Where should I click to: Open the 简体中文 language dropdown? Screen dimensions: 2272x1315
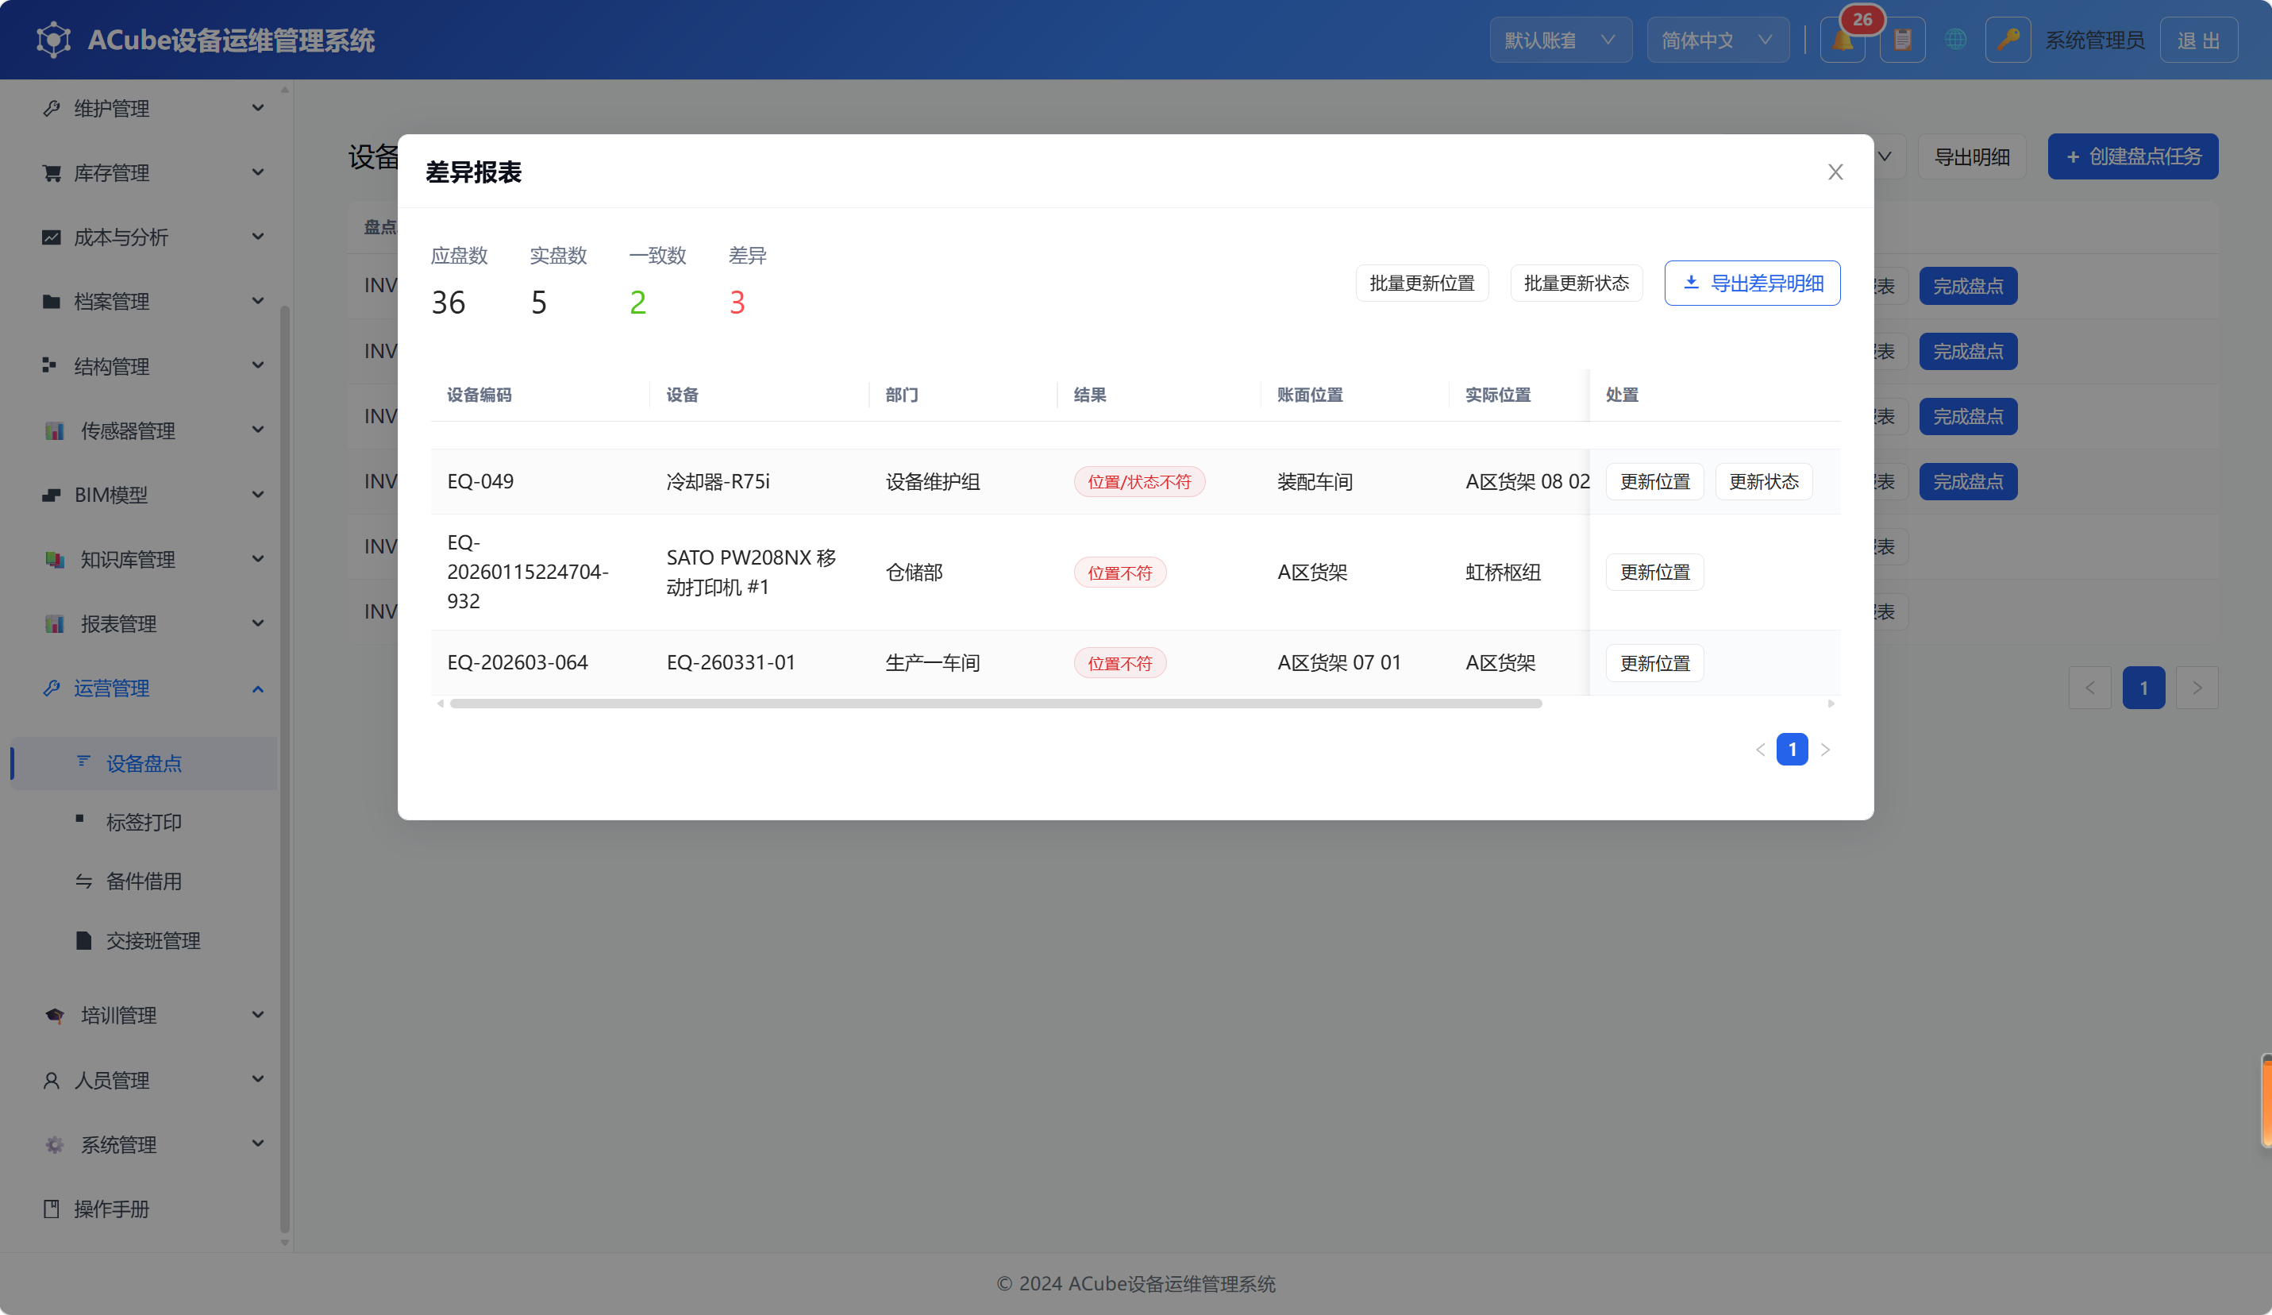(x=1718, y=40)
